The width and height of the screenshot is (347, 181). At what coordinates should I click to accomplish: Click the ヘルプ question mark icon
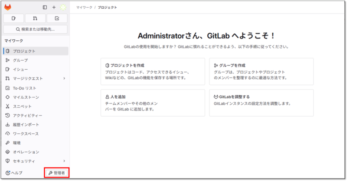click(8, 173)
